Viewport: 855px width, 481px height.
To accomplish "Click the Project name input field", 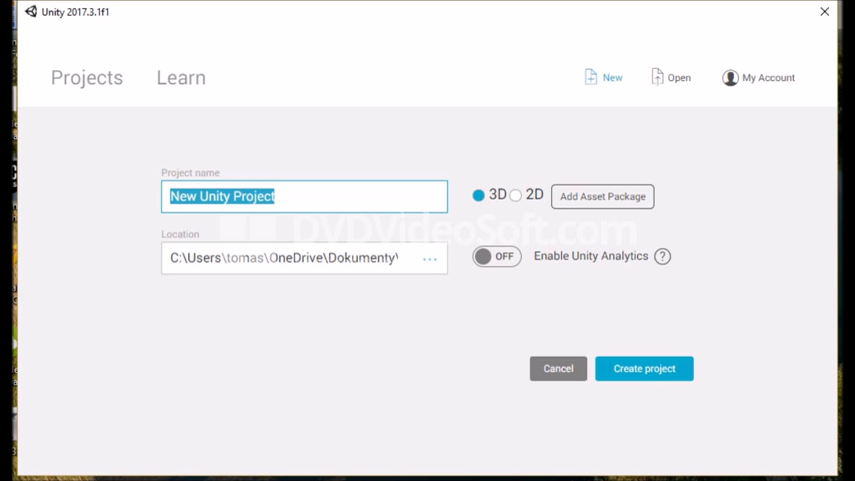I will click(x=305, y=196).
